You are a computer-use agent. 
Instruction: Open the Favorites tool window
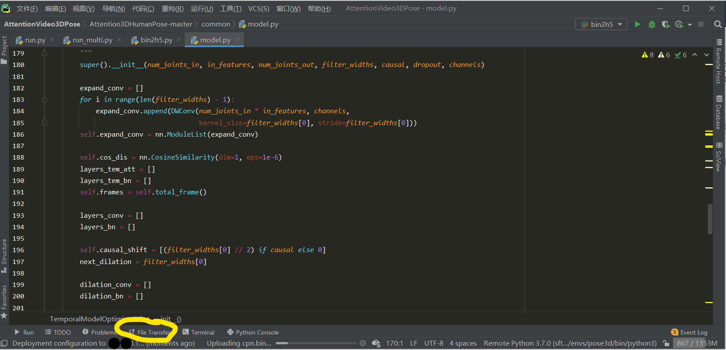[x=4, y=302]
